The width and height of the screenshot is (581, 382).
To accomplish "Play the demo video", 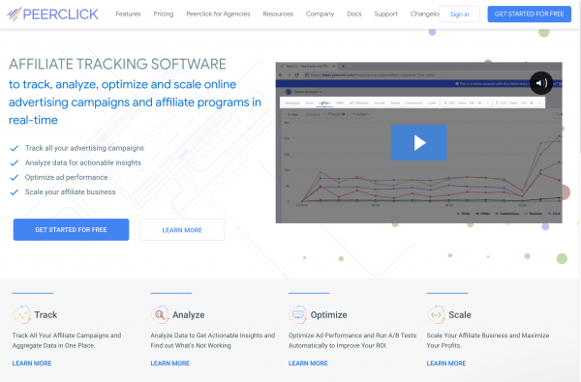I will point(418,142).
